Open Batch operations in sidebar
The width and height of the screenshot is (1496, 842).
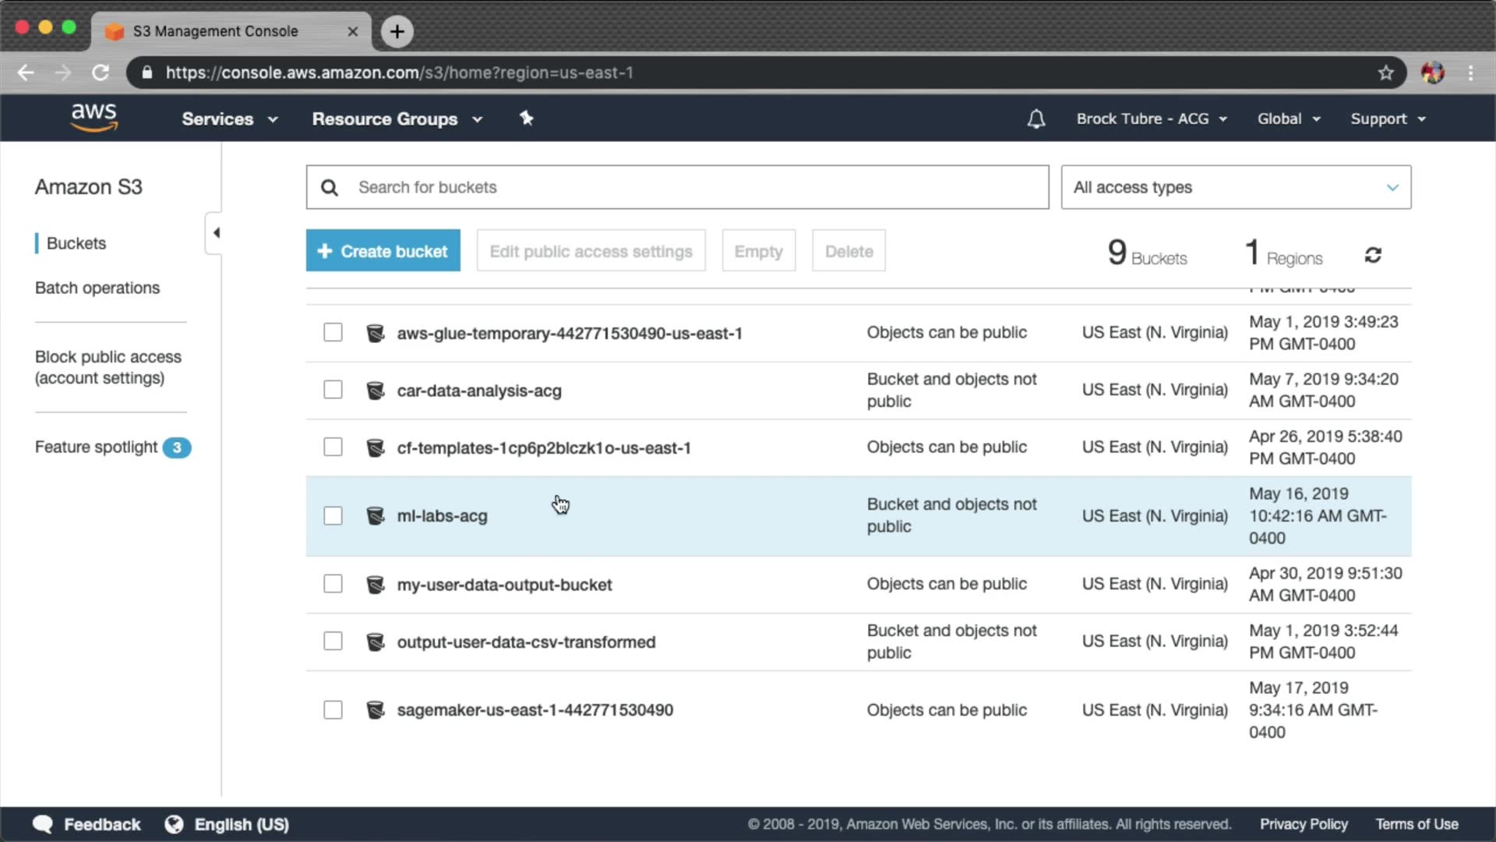point(97,288)
